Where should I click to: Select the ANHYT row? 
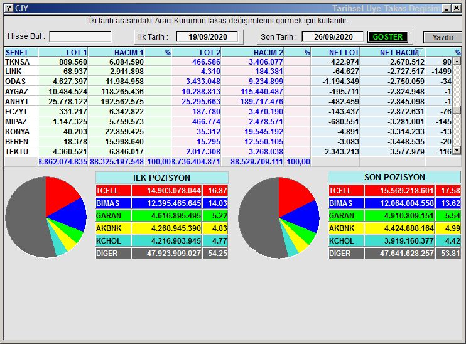click(228, 102)
